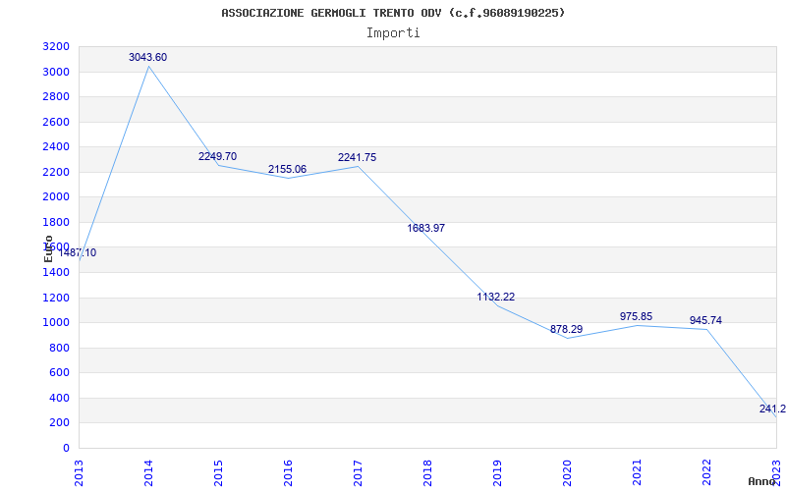Click the Importi subtitle
The image size is (786, 491).
point(393,33)
